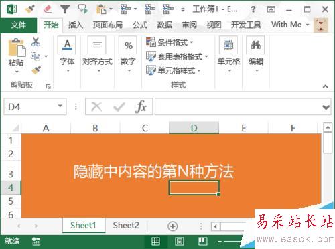Click the user avatar picture

tap(321, 25)
